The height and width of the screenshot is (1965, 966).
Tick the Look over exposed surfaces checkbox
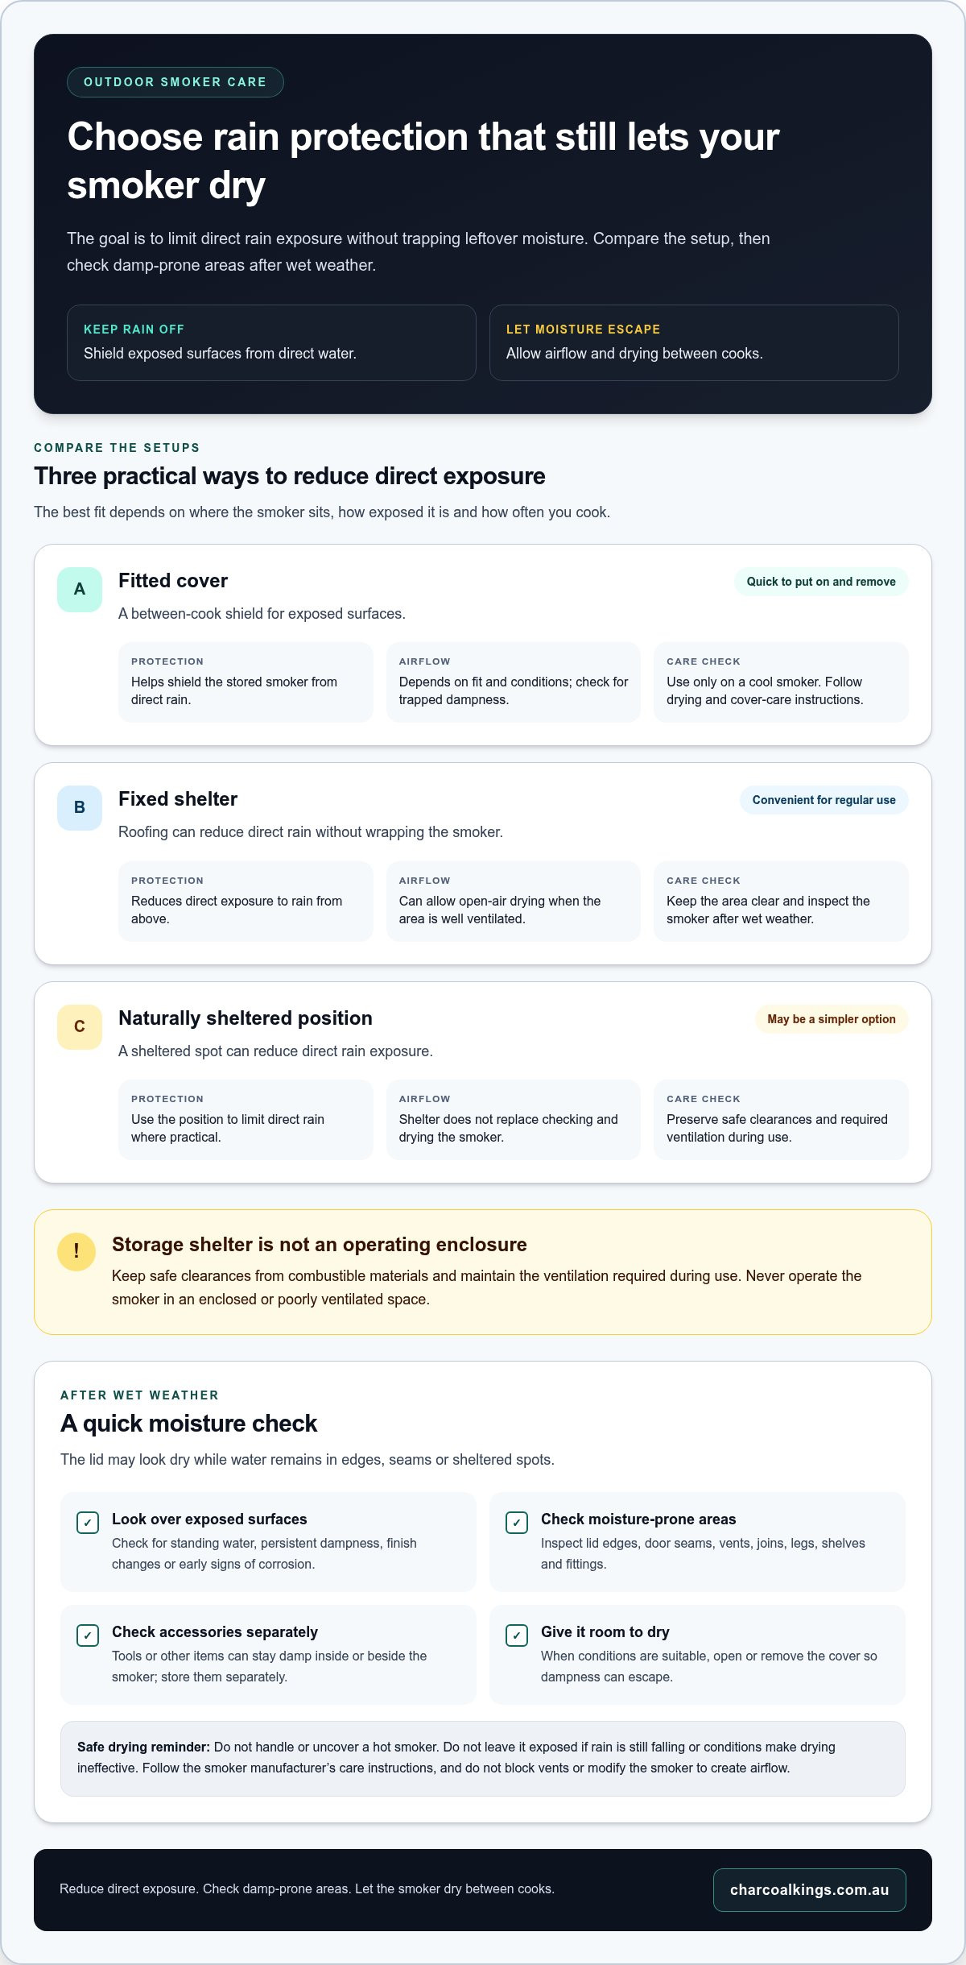pyautogui.click(x=88, y=1523)
